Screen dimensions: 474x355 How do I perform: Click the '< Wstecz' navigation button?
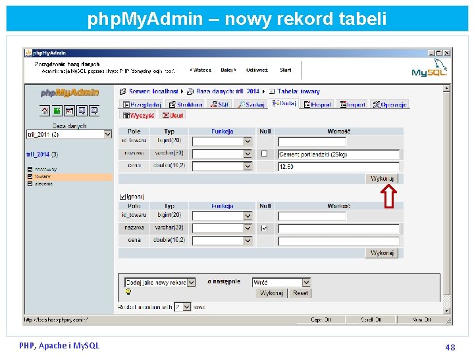click(200, 70)
